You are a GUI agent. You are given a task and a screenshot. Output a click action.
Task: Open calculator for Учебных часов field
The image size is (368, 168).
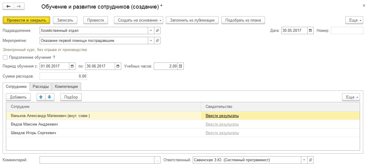(181, 66)
